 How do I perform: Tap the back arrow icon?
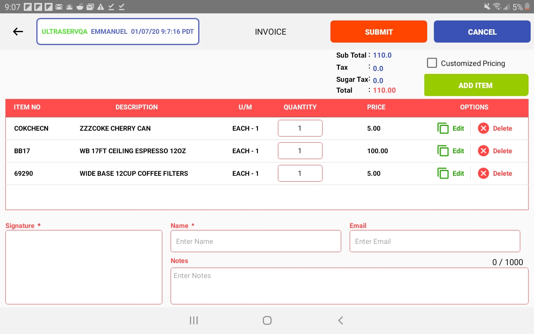18,31
